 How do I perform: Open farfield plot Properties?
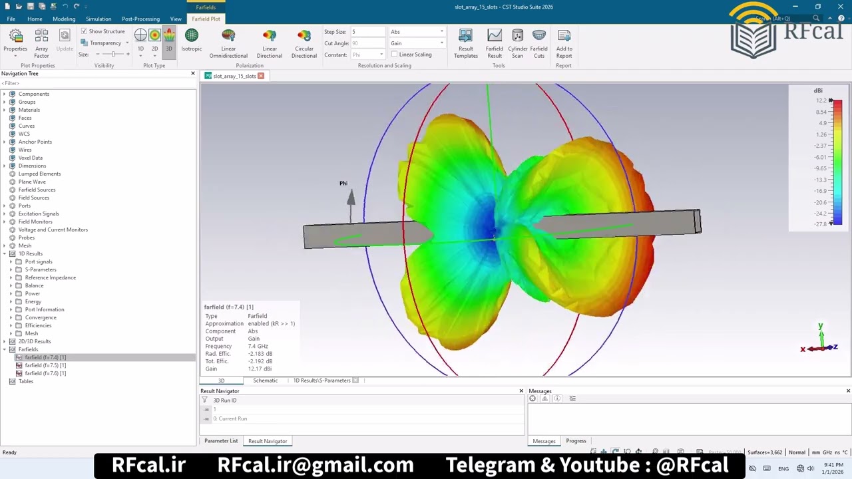pos(15,43)
